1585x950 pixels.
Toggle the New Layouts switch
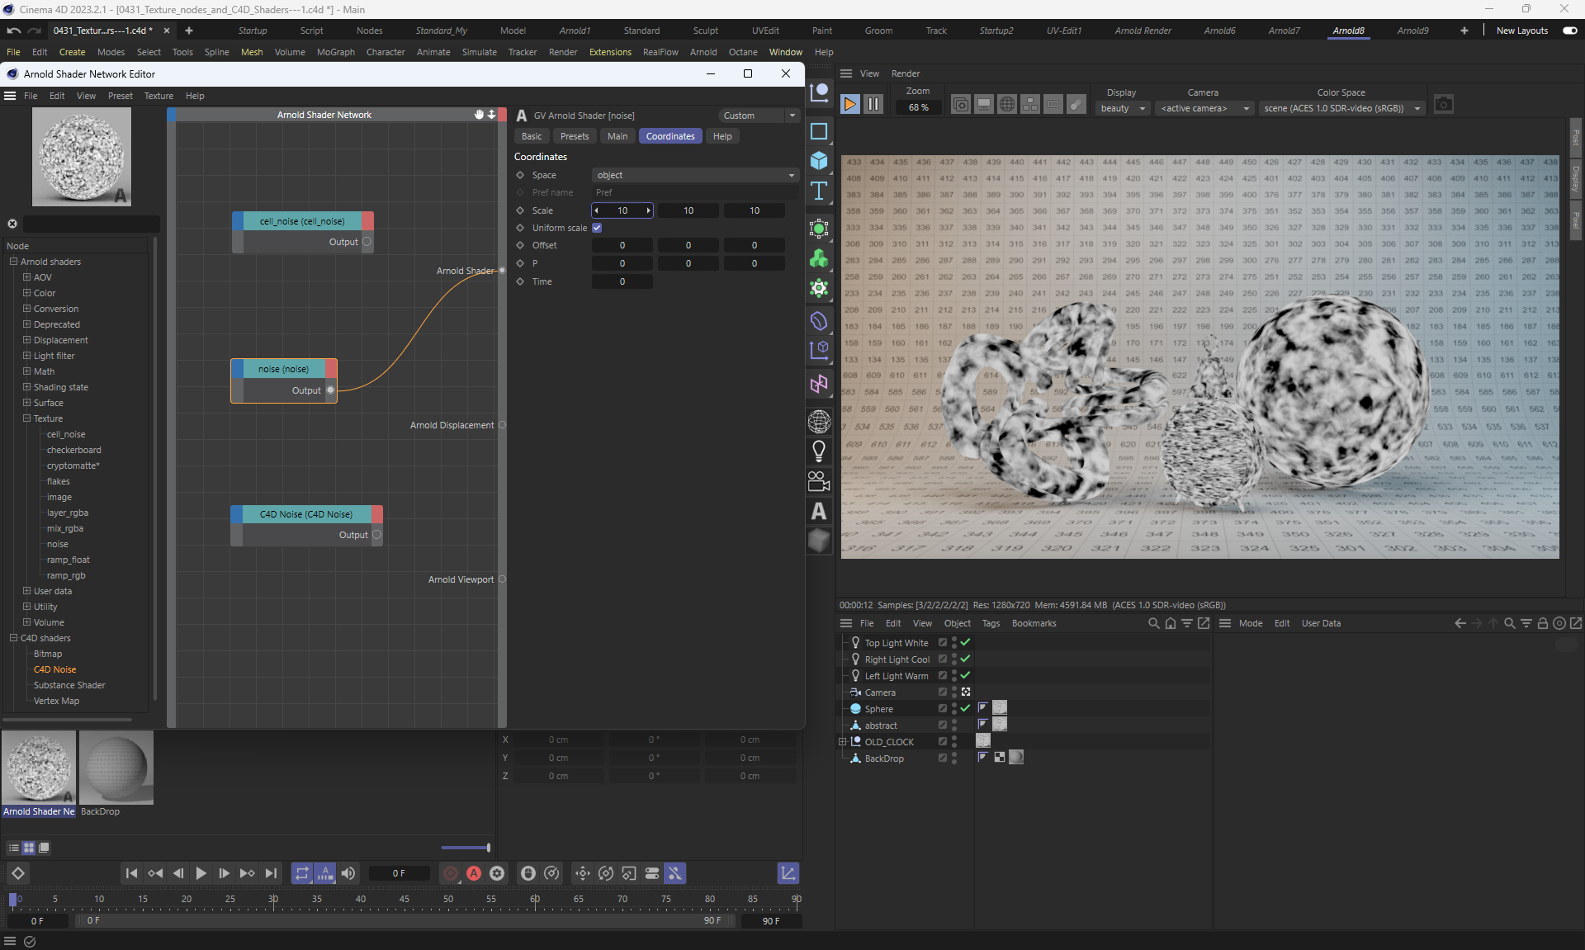(x=1569, y=31)
